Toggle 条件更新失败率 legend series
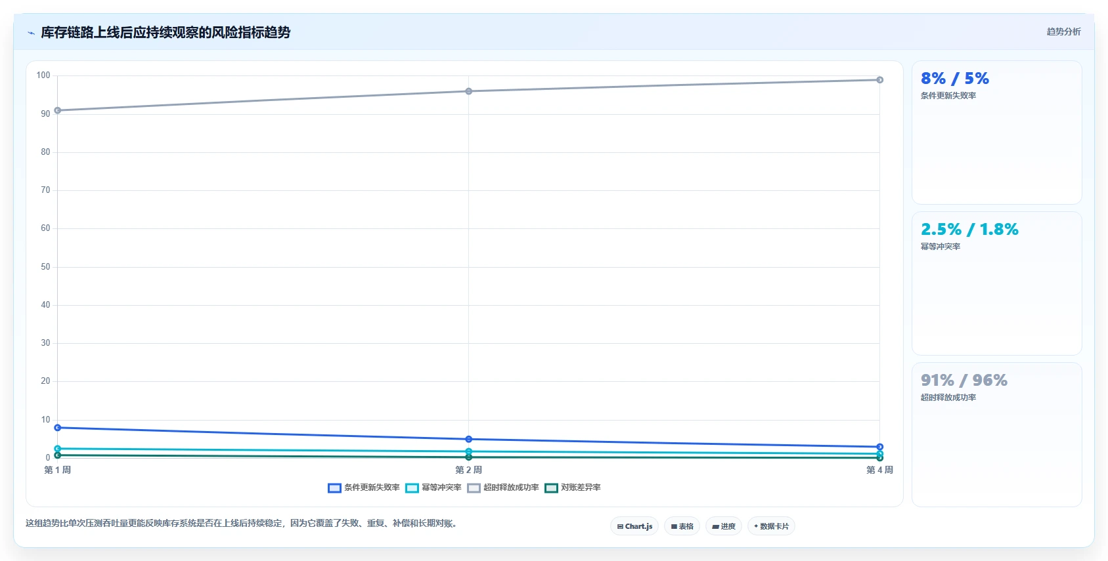The width and height of the screenshot is (1108, 561). tap(364, 488)
